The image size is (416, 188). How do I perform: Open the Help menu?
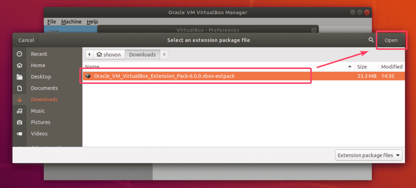(x=92, y=22)
